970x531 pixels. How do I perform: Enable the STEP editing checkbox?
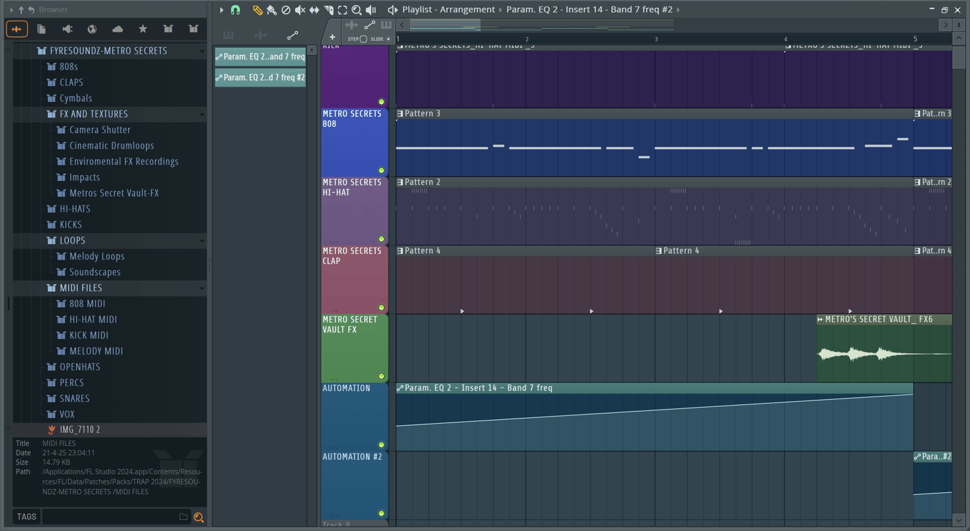(363, 39)
